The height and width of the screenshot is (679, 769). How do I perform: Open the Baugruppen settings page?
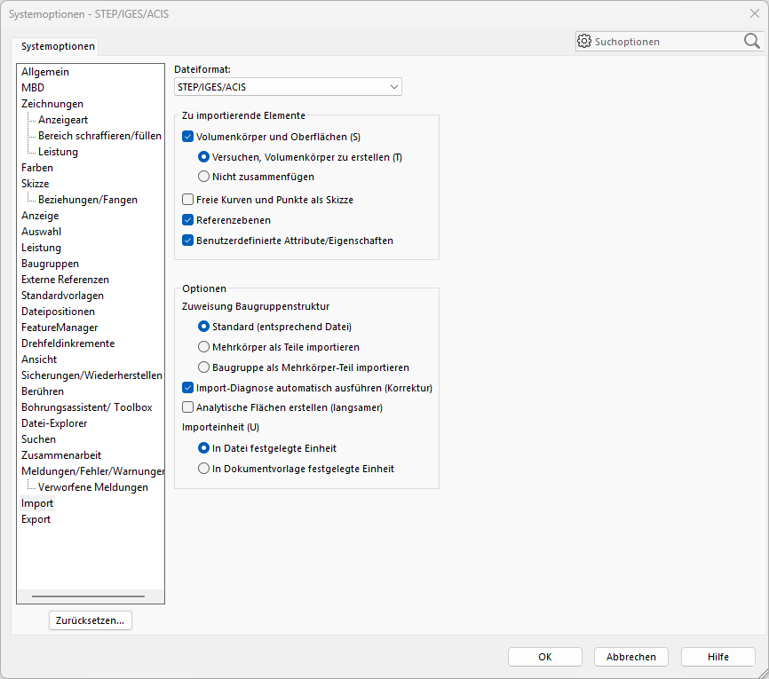tap(50, 263)
